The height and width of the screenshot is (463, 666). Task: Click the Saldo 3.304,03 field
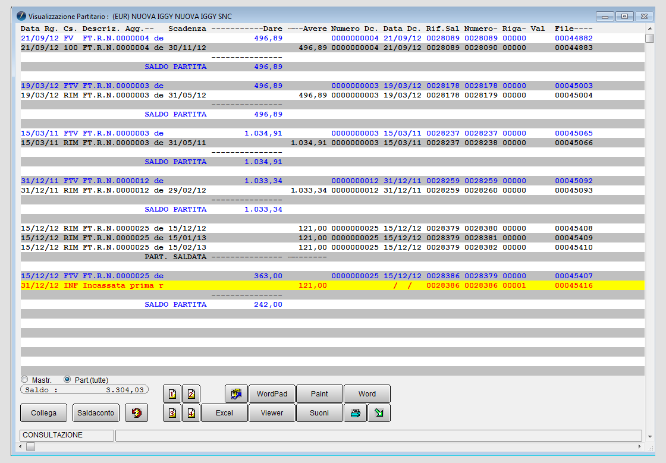point(85,389)
